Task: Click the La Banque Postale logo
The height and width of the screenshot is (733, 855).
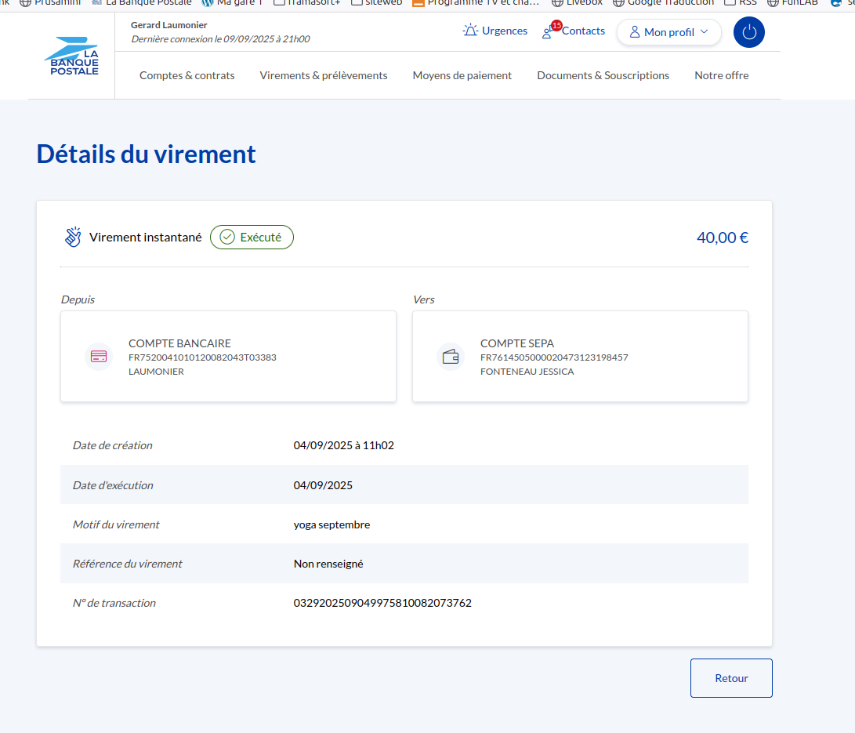Action: [x=71, y=56]
